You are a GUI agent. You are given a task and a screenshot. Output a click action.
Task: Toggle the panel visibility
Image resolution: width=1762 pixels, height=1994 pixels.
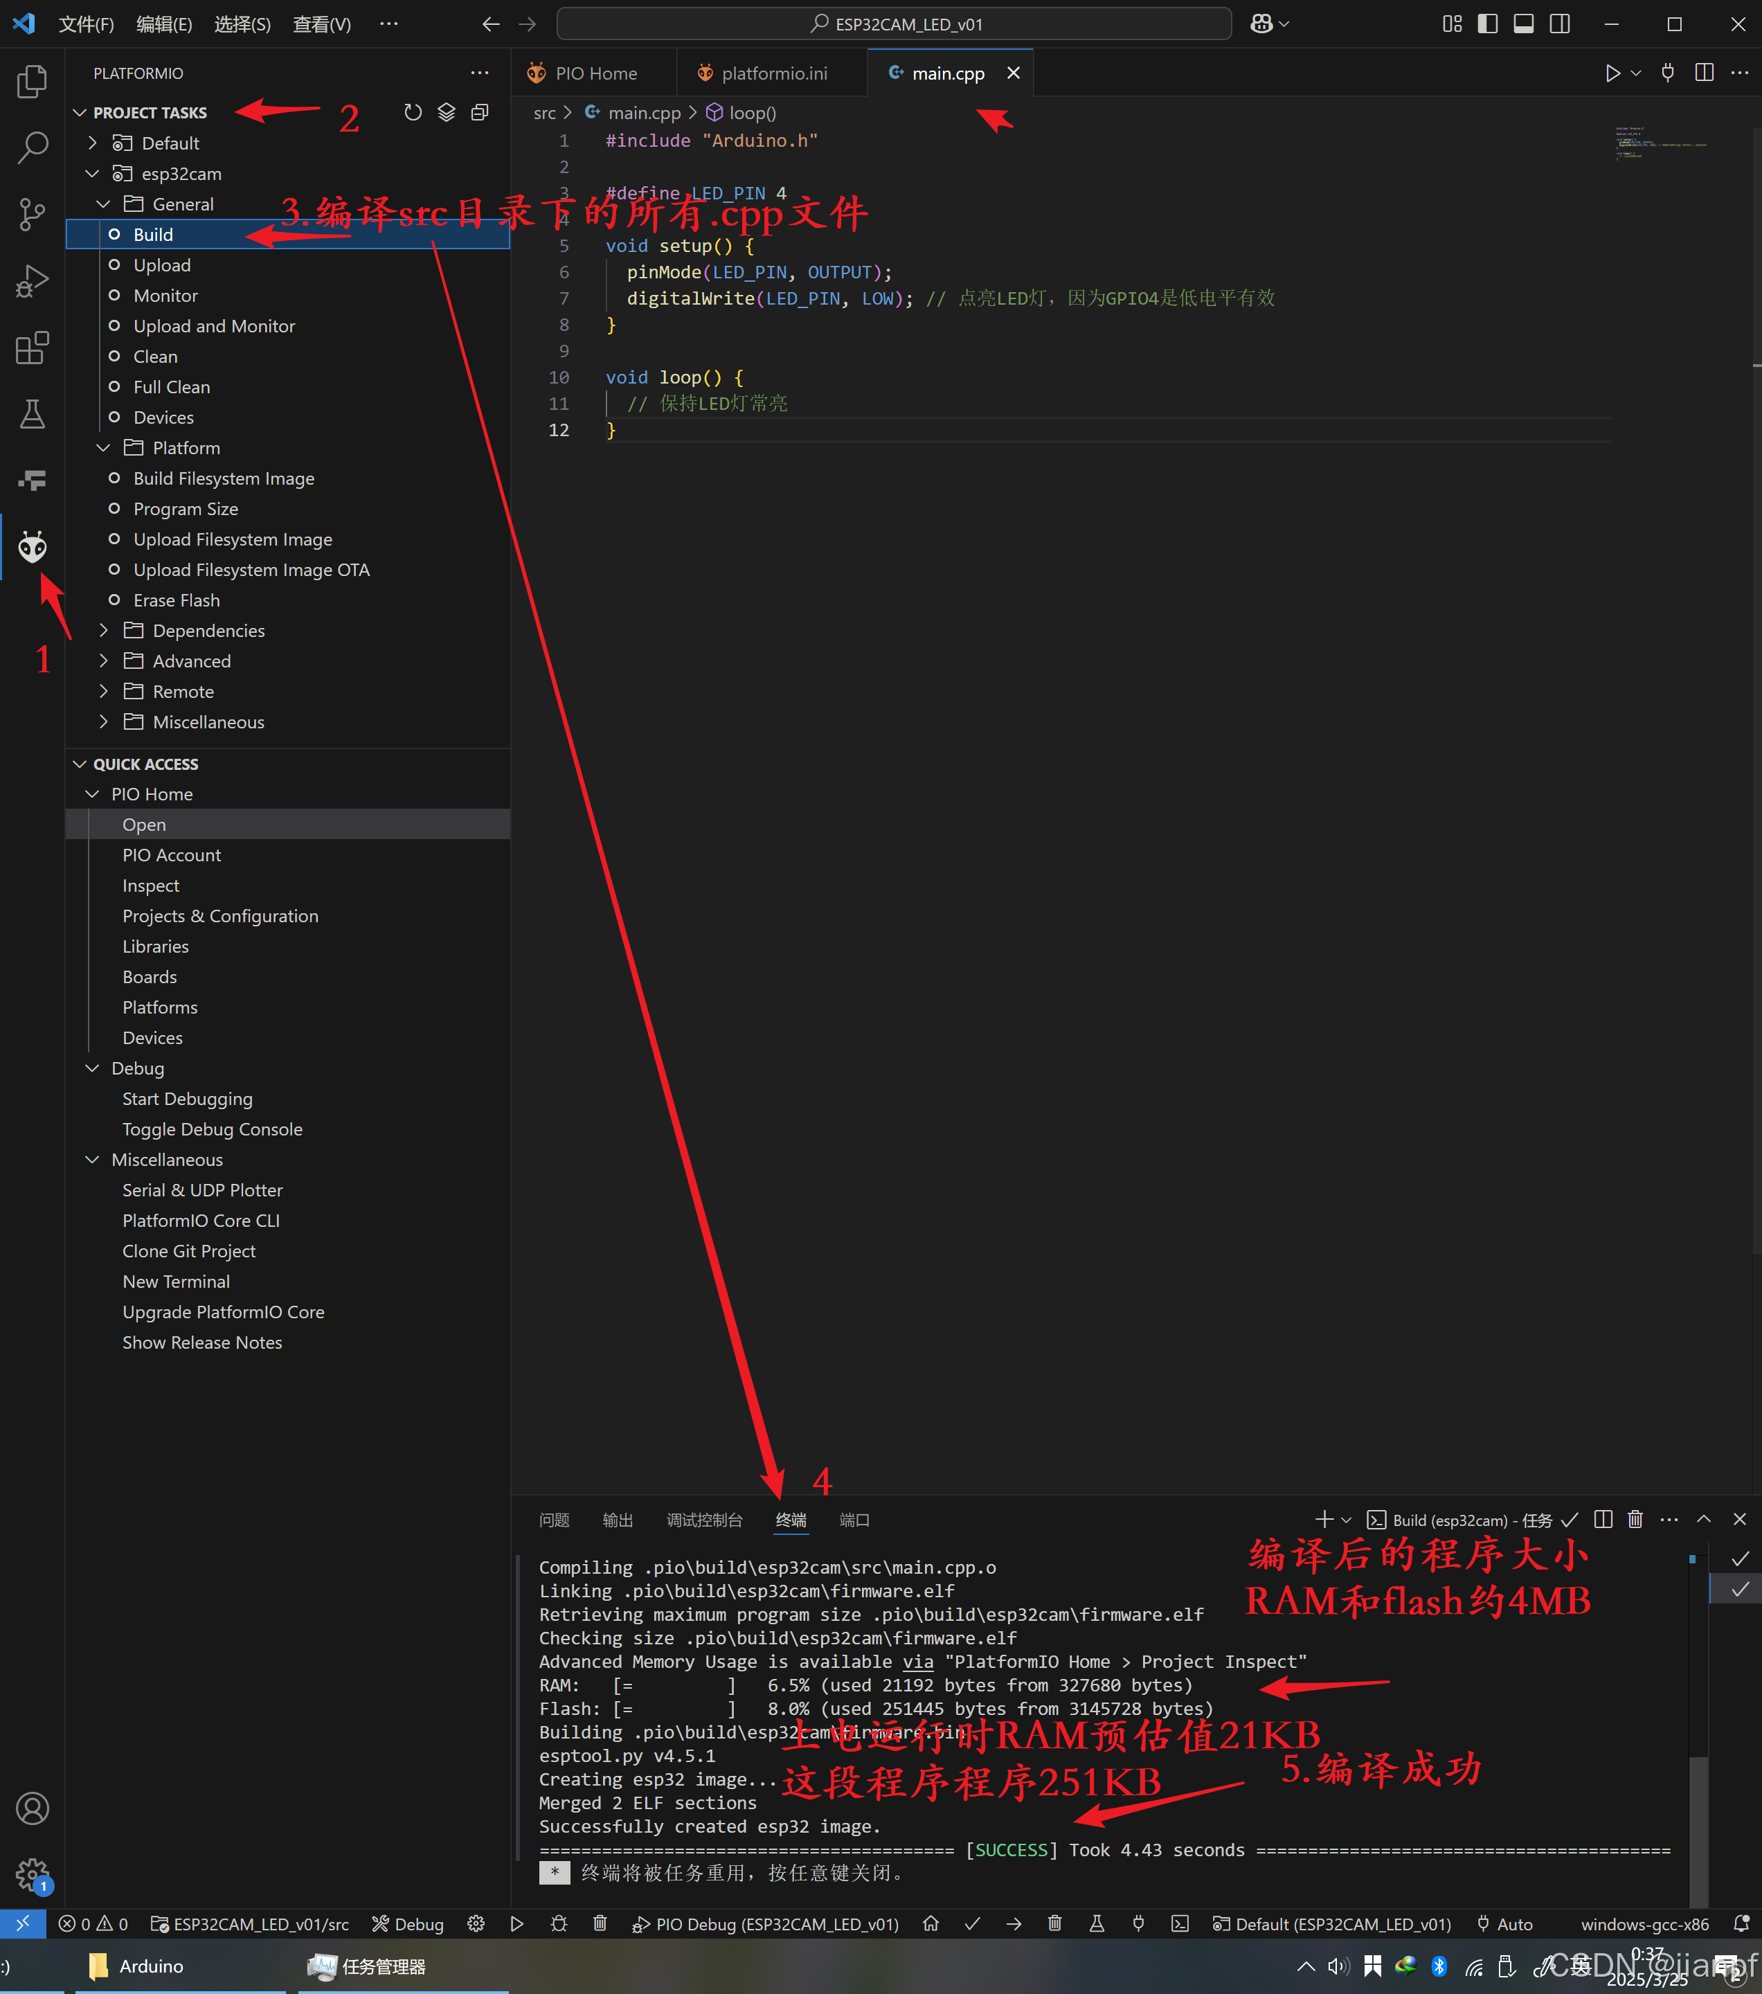coord(1523,24)
